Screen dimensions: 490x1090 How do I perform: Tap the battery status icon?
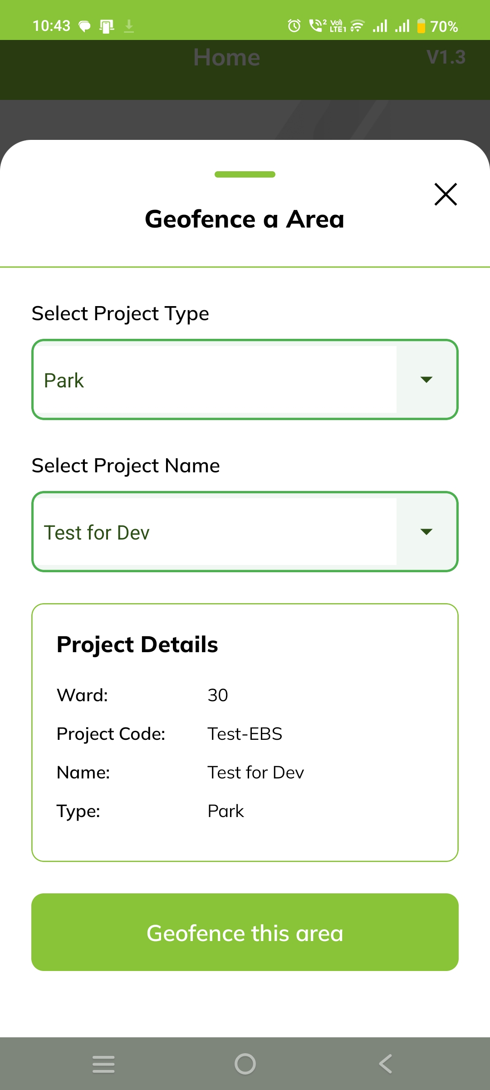click(x=421, y=26)
